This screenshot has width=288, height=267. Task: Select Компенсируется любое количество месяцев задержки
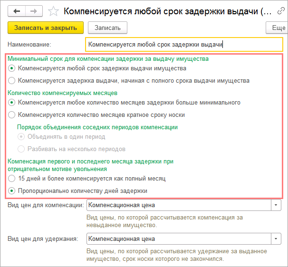coord(124,103)
